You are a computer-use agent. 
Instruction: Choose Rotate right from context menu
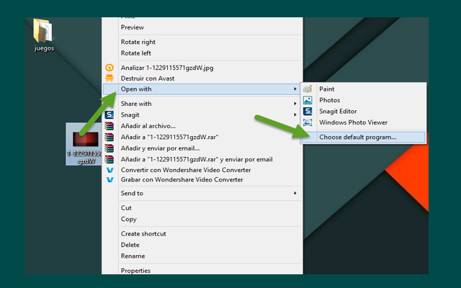point(138,42)
